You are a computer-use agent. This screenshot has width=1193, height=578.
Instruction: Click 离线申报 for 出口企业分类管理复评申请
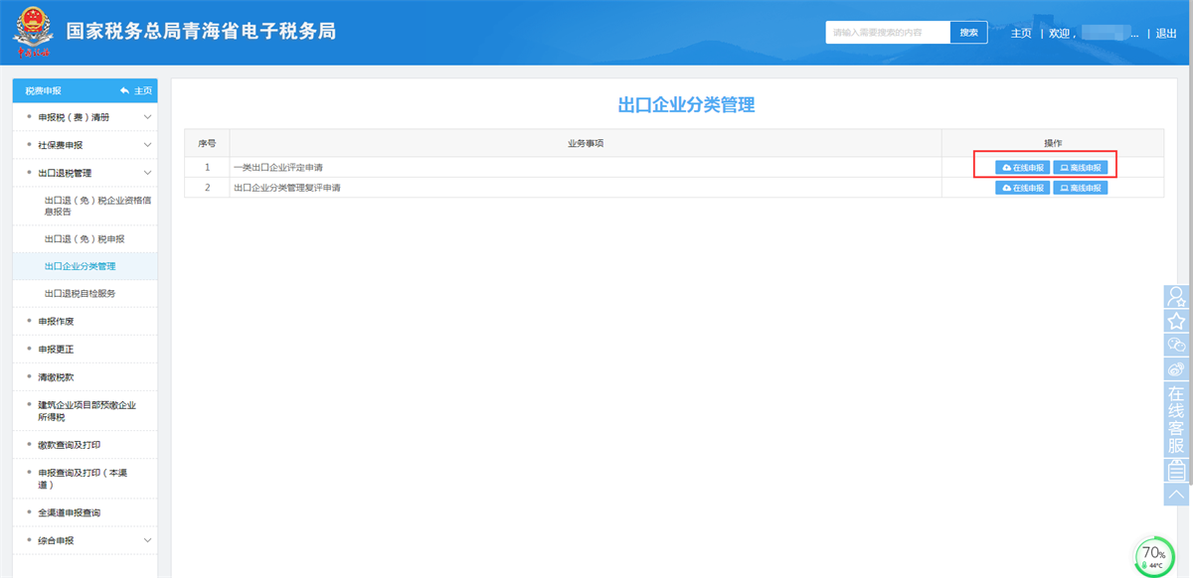coord(1081,188)
